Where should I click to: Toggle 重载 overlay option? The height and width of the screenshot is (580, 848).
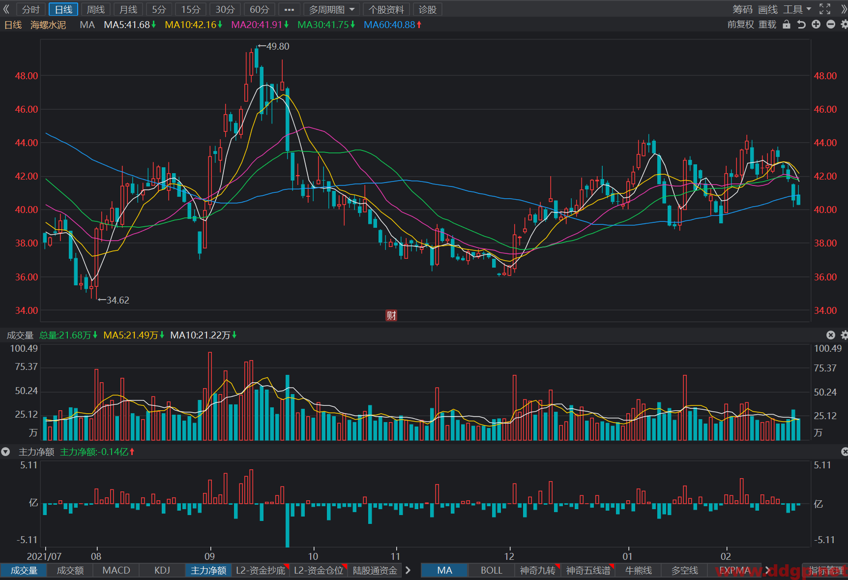point(767,25)
